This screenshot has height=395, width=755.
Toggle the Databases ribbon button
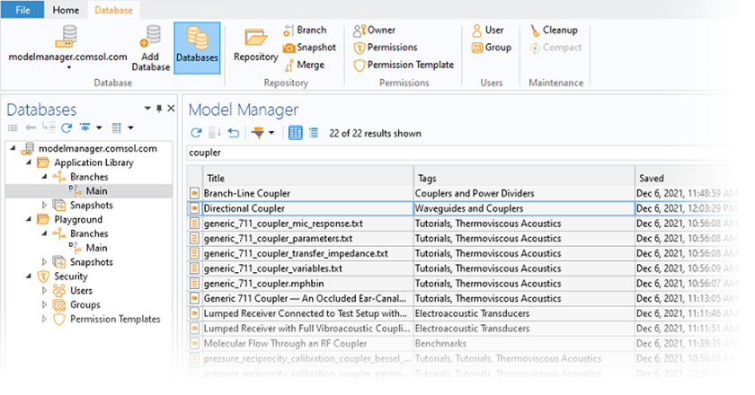point(197,47)
